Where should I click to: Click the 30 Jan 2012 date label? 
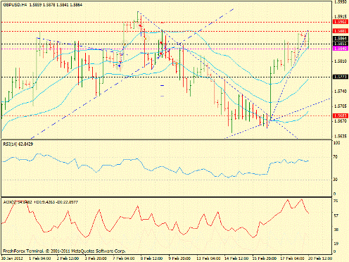[12, 258]
